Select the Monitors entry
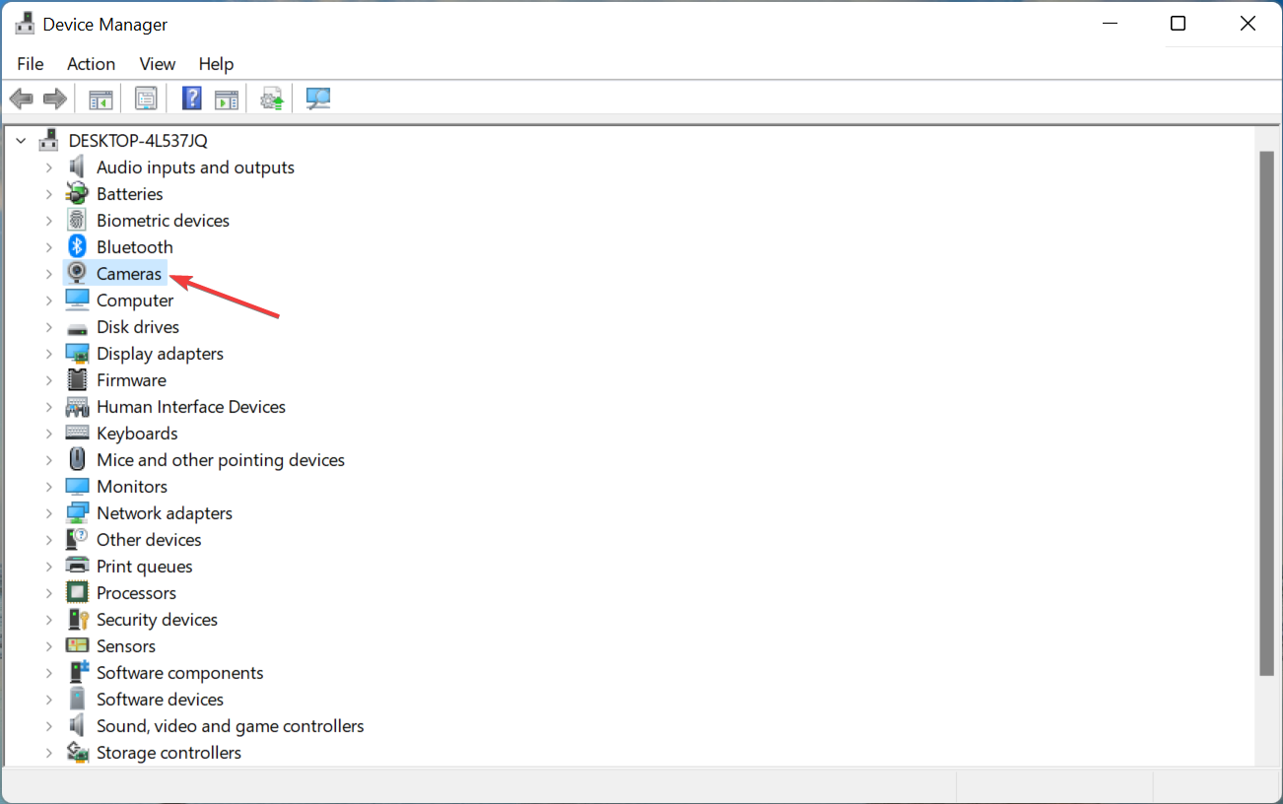1283x804 pixels. pyautogui.click(x=132, y=487)
